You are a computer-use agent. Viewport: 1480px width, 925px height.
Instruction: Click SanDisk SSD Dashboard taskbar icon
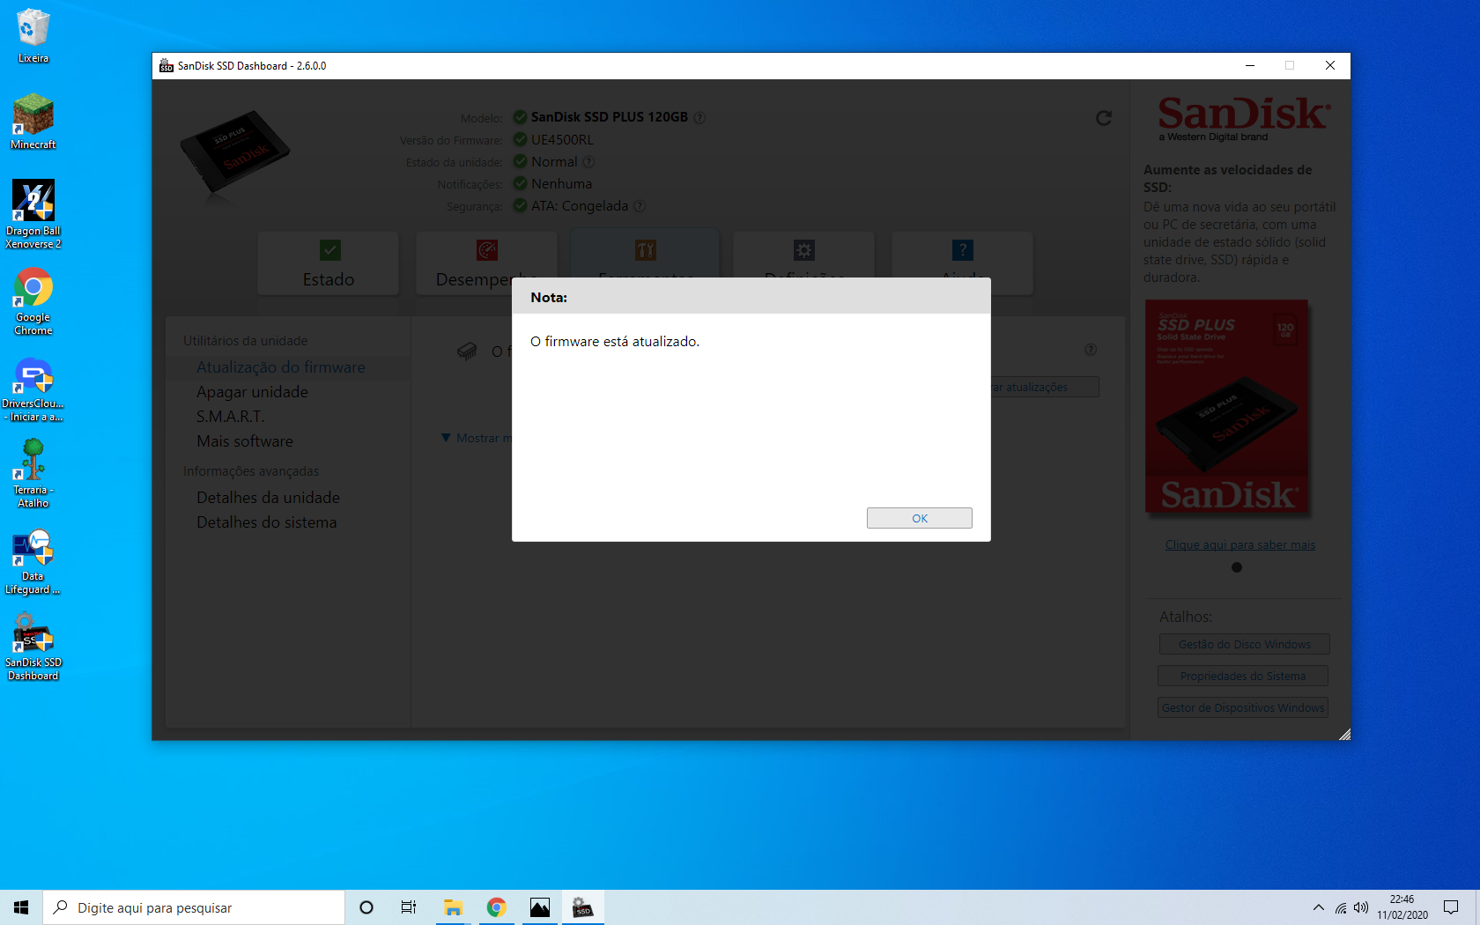point(582,907)
